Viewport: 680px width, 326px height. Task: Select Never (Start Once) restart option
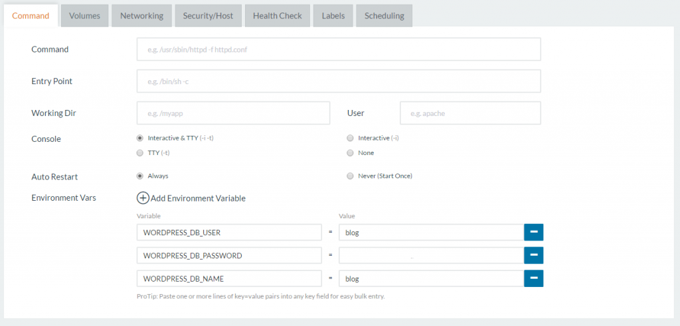click(350, 176)
